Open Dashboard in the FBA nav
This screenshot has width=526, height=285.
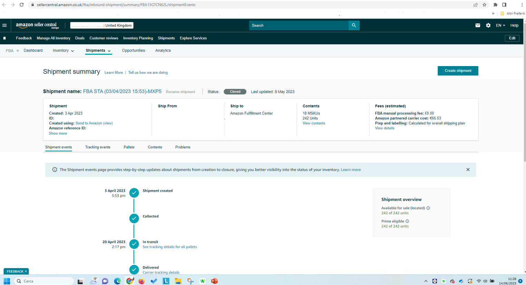(x=33, y=51)
